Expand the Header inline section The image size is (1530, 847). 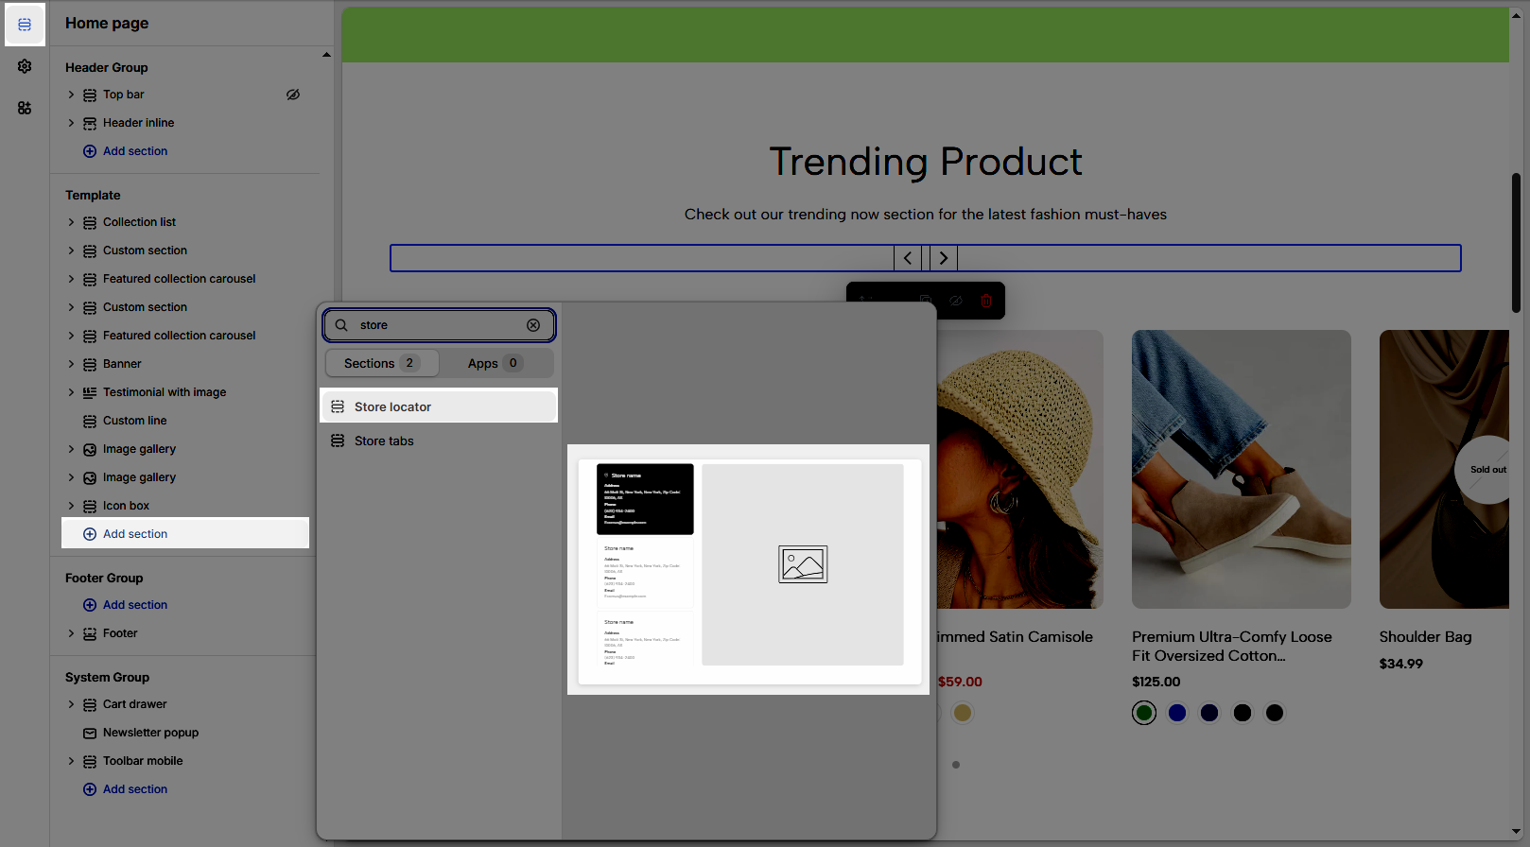71,123
